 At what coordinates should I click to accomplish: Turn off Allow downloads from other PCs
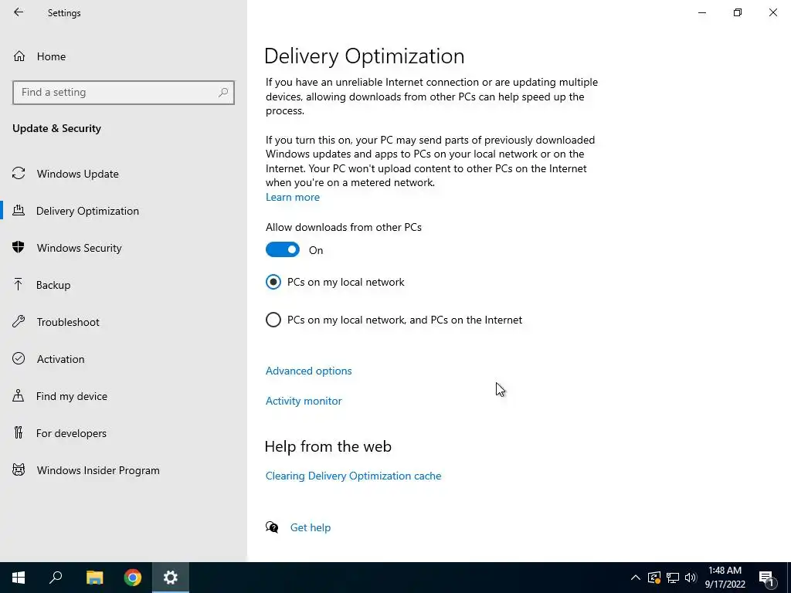pos(283,249)
